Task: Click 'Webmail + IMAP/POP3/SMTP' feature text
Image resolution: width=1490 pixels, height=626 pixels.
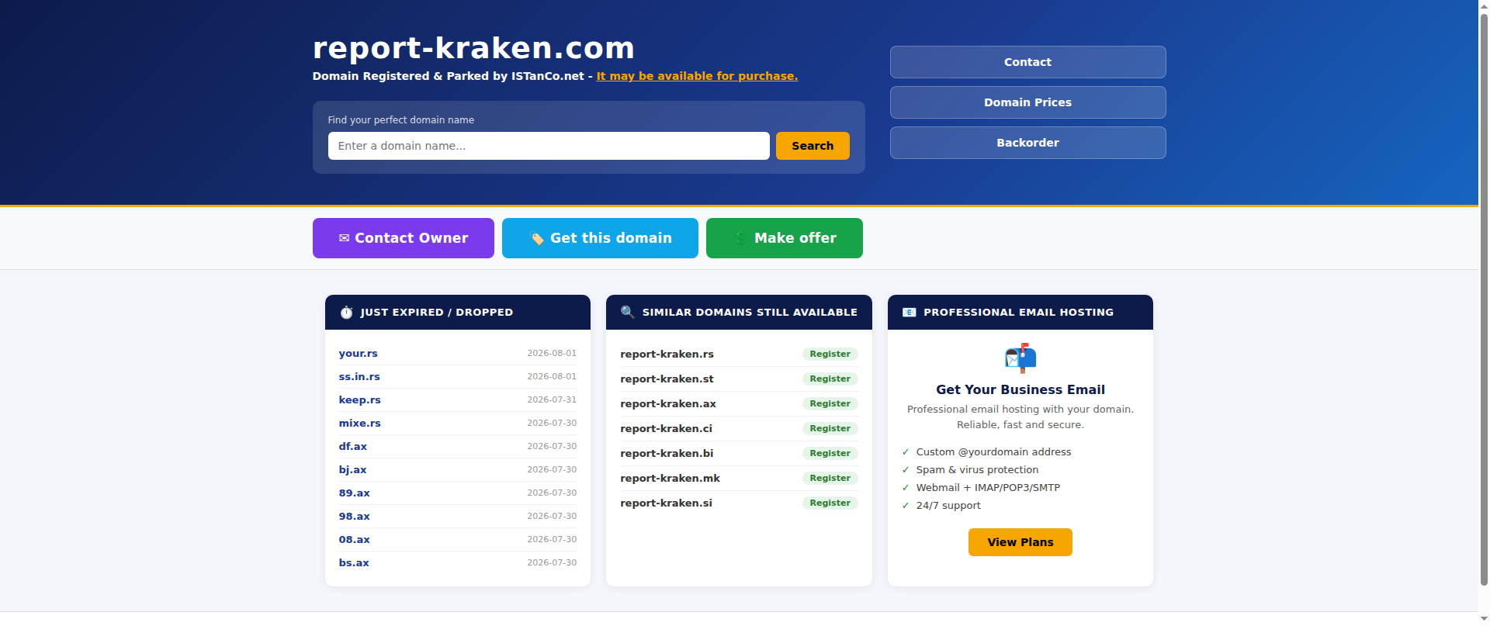Action: pyautogui.click(x=988, y=487)
